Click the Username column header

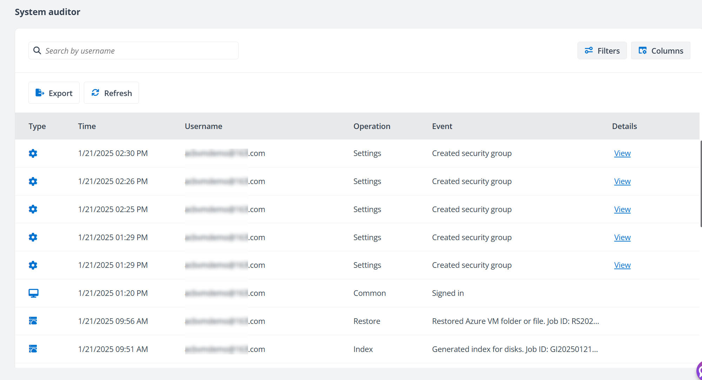[x=203, y=126]
